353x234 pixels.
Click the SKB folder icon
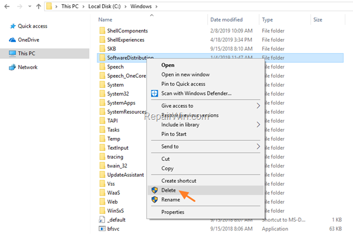102,48
